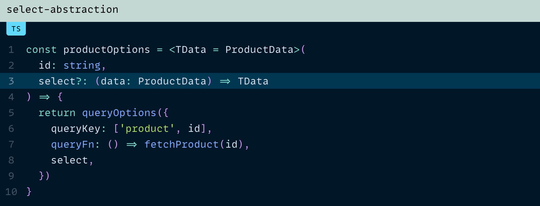Click the const keyword

[41, 50]
